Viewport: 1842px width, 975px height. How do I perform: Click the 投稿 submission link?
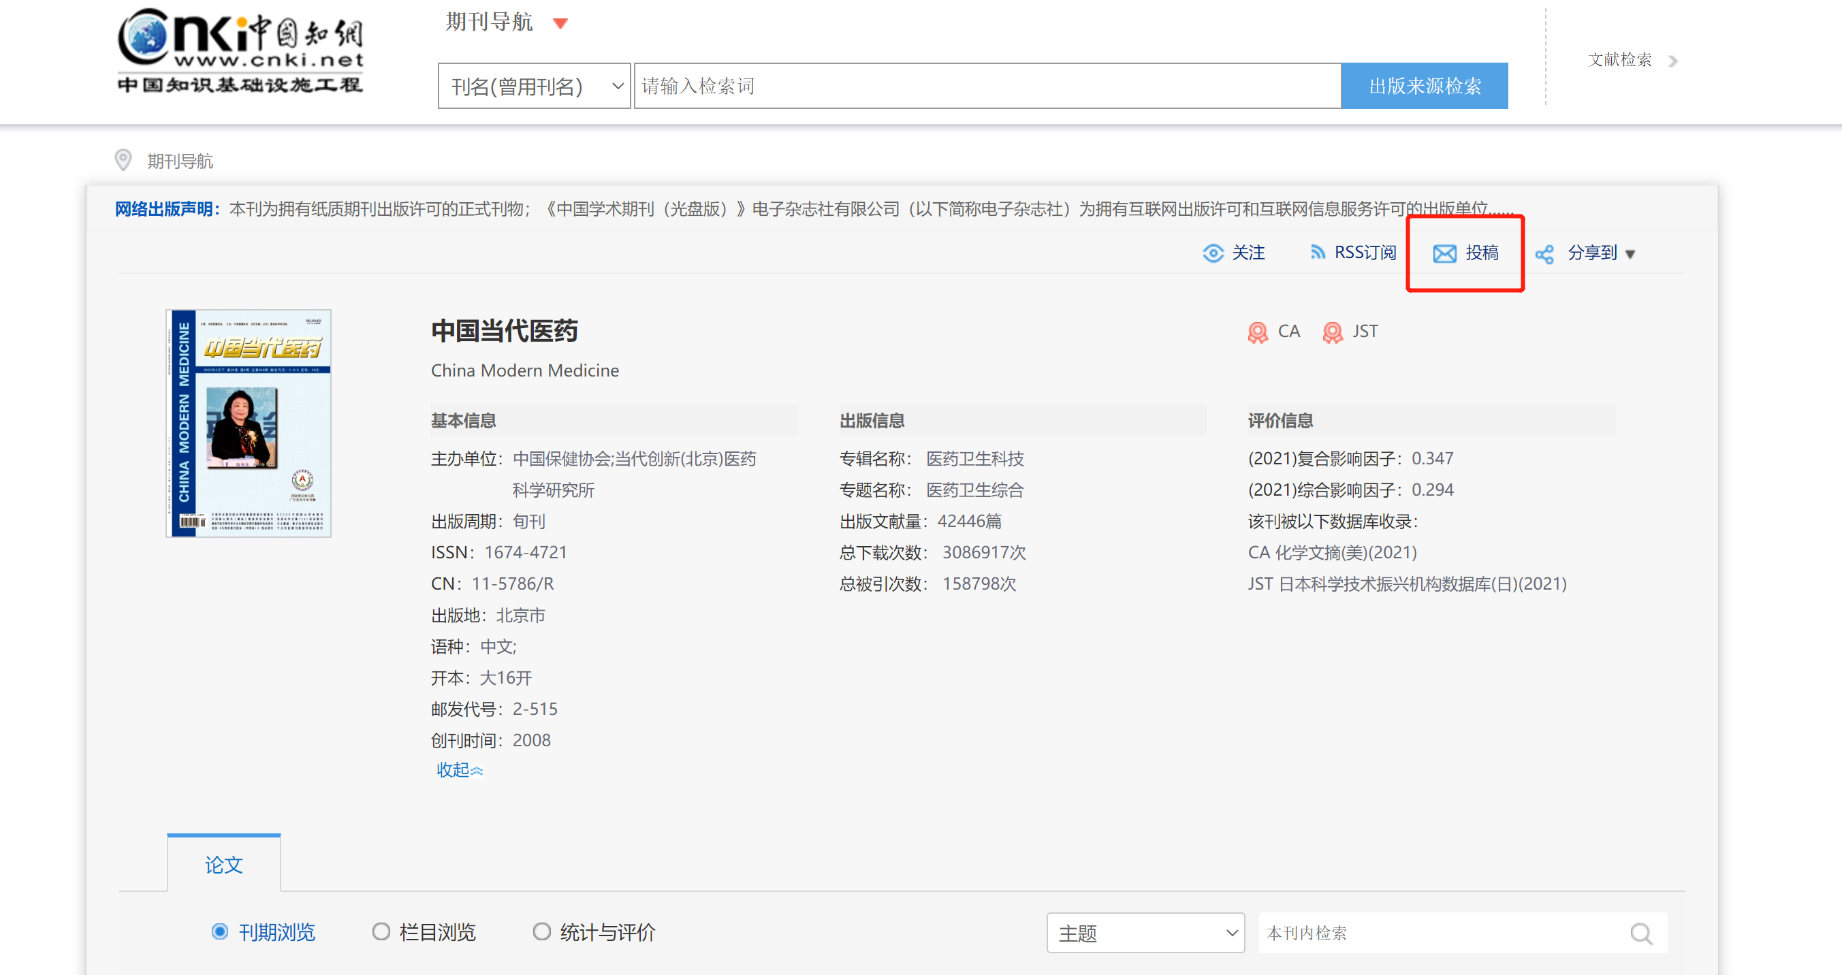click(1482, 253)
